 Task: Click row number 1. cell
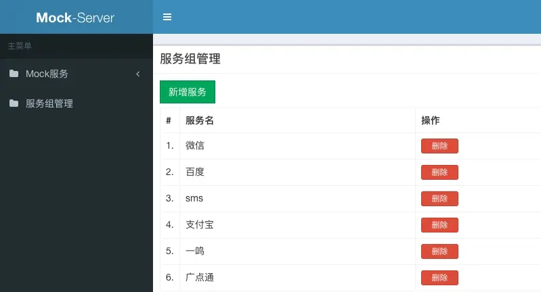170,146
